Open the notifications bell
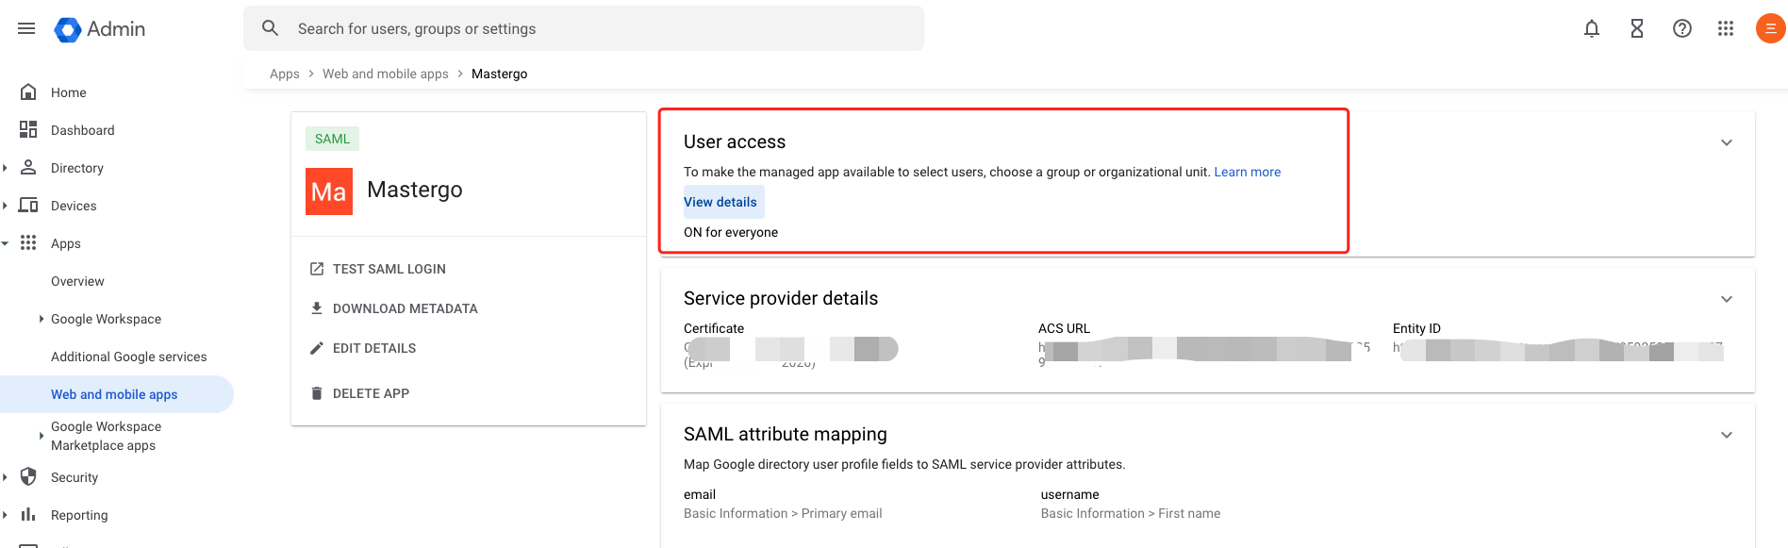Screen dimensions: 1788x548 [x=1592, y=28]
